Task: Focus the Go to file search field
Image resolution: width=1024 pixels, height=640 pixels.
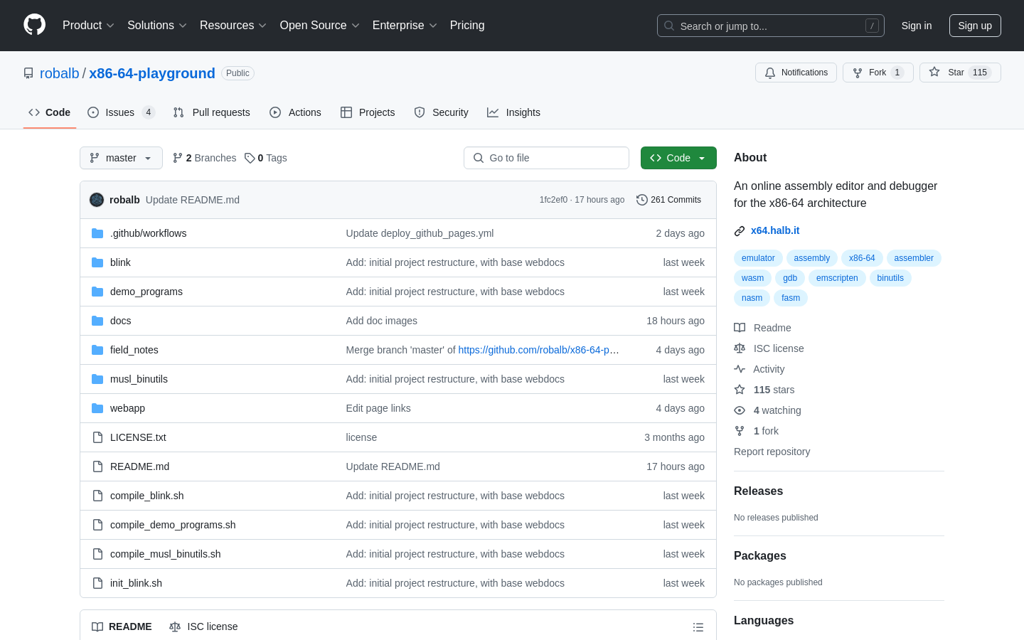Action: (546, 158)
